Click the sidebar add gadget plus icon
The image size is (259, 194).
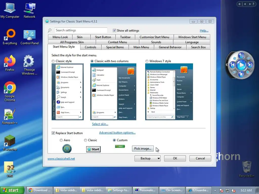pyautogui.click(x=239, y=4)
